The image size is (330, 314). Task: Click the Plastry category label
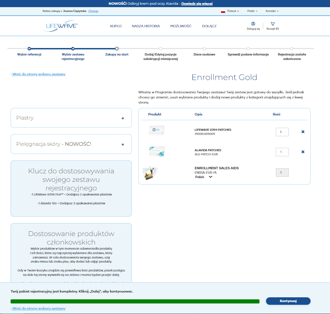click(x=25, y=118)
